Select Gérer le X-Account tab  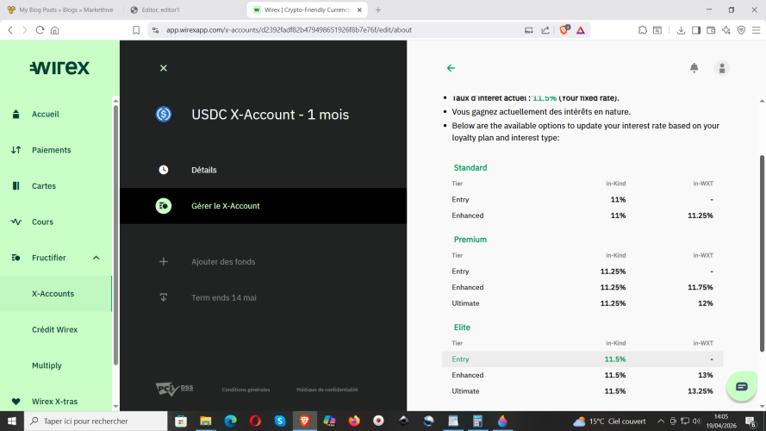pyautogui.click(x=225, y=206)
